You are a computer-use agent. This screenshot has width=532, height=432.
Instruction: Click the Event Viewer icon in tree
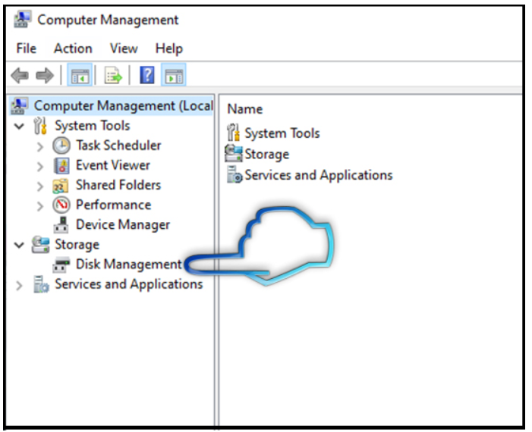pos(61,166)
